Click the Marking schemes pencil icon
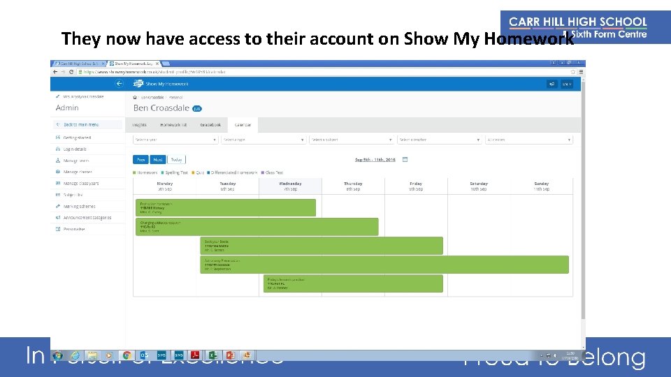This screenshot has width=671, height=377. [58, 207]
